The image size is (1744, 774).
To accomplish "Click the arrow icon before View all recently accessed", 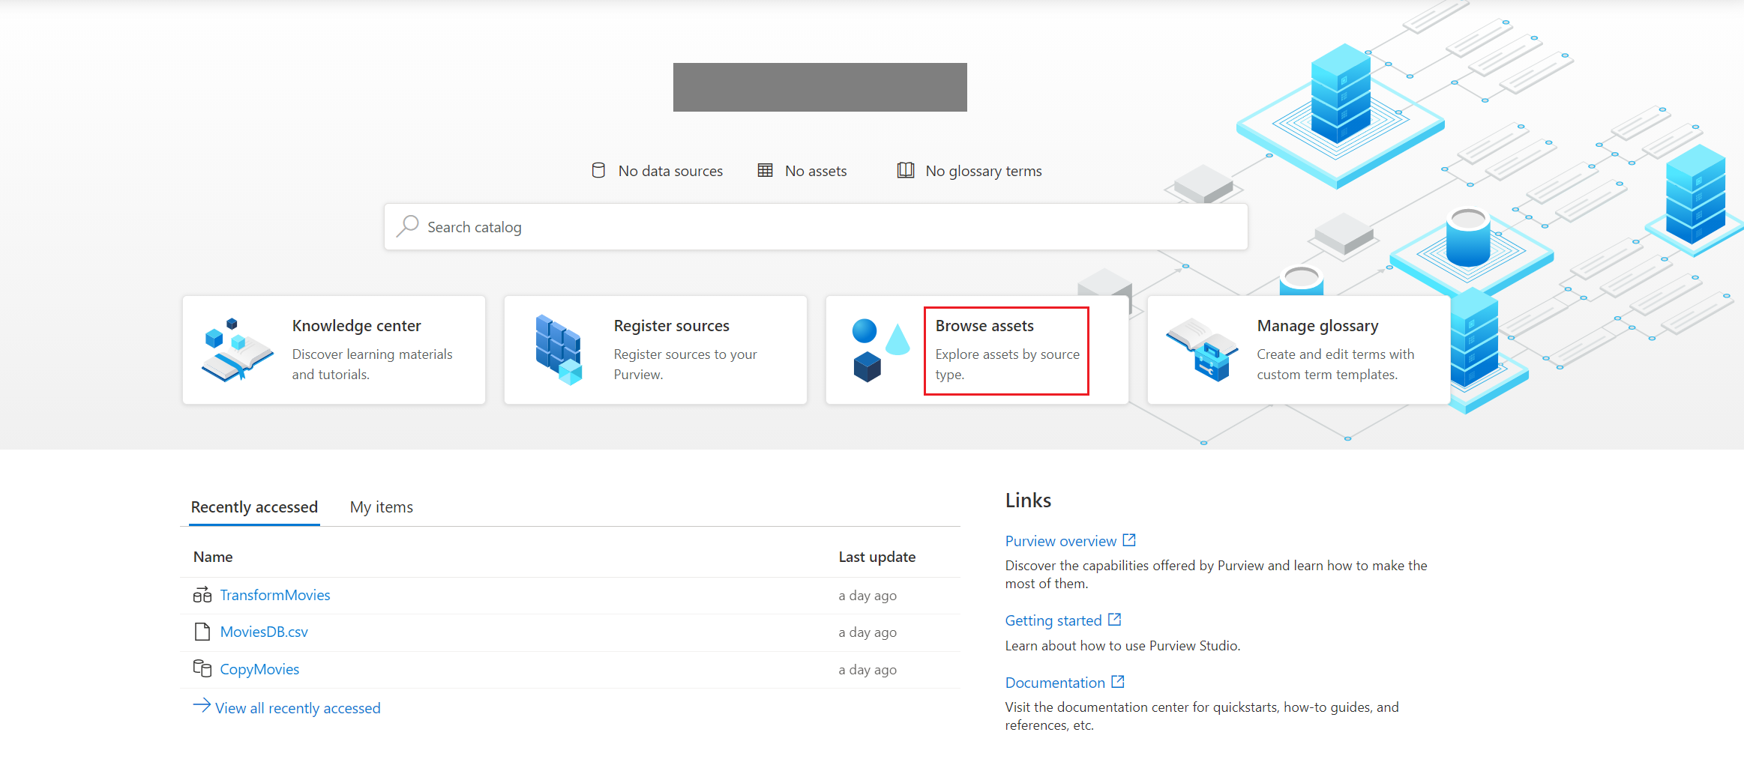I will pyautogui.click(x=202, y=706).
